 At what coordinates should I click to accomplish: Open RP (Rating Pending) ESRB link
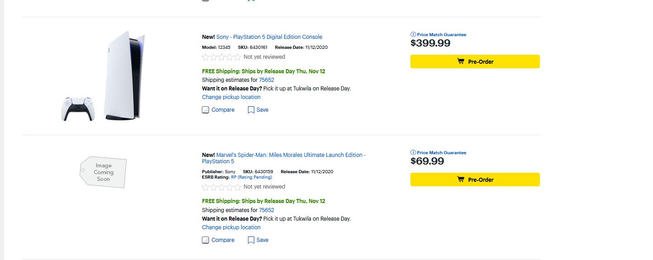point(251,177)
